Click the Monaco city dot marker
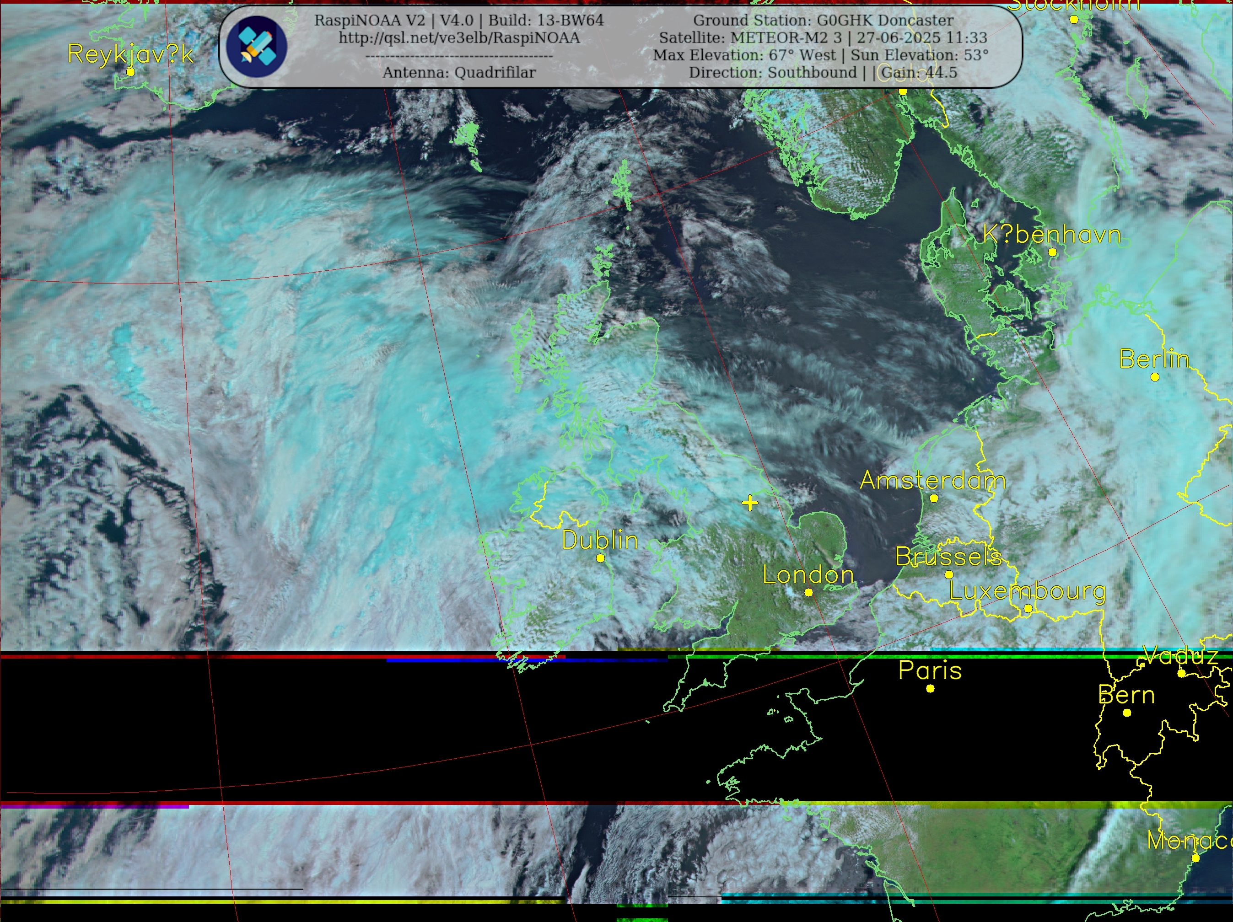Viewport: 1233px width, 922px height. (x=1195, y=858)
